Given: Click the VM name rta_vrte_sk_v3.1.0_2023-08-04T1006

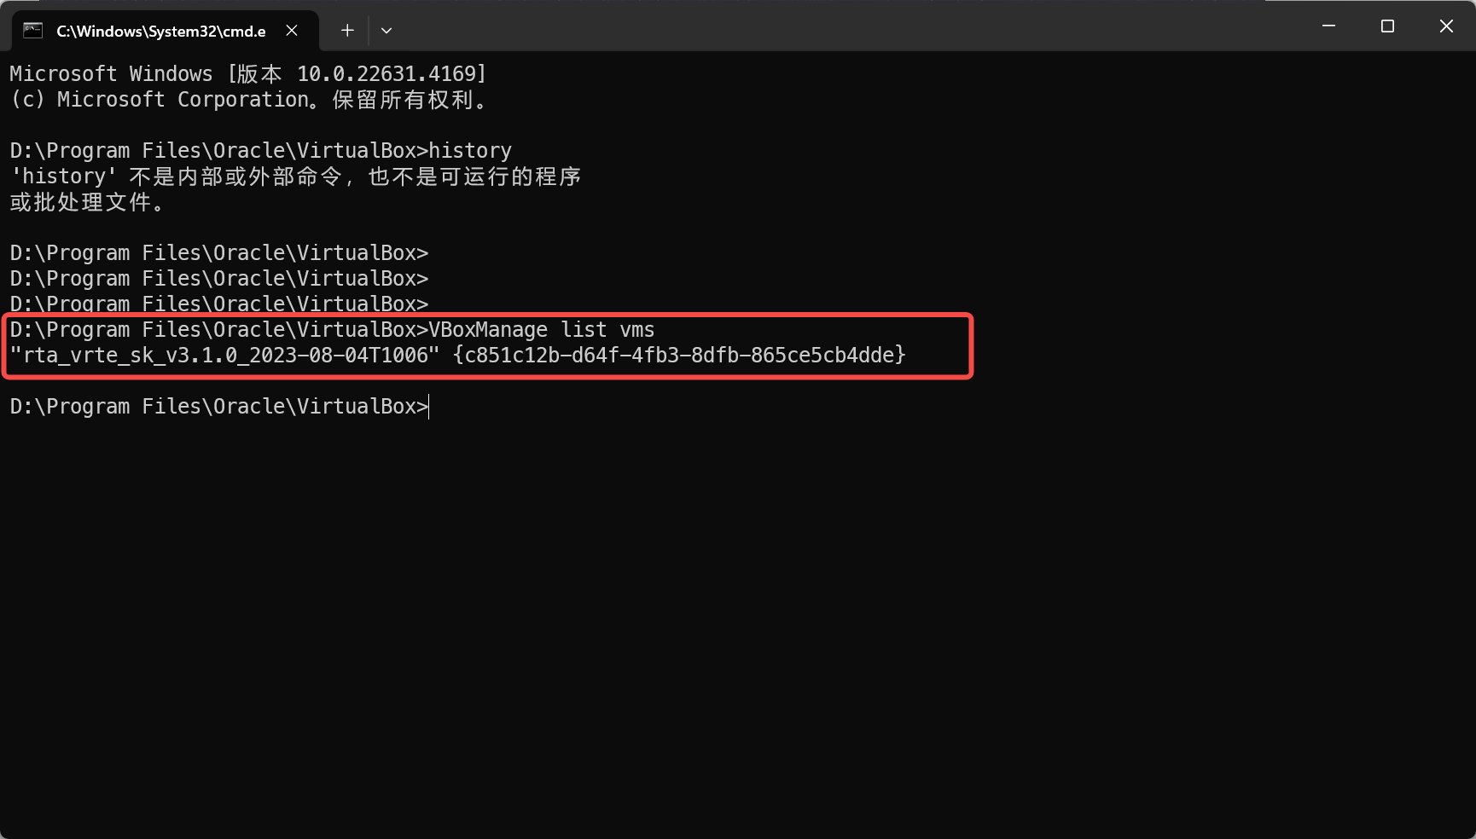Looking at the screenshot, I should click(x=224, y=356).
